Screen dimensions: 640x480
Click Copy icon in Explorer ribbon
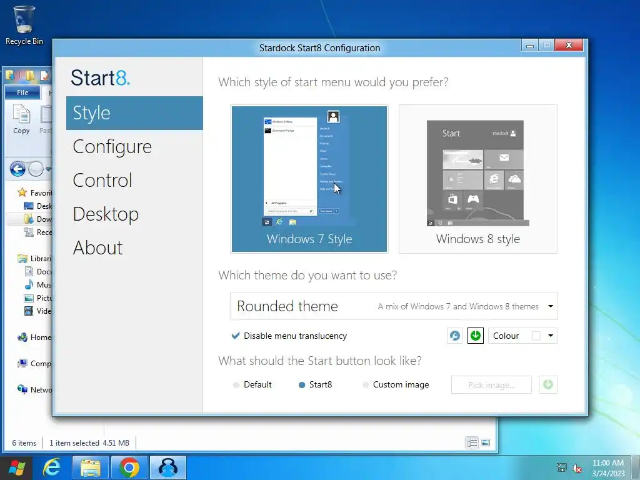(x=21, y=119)
